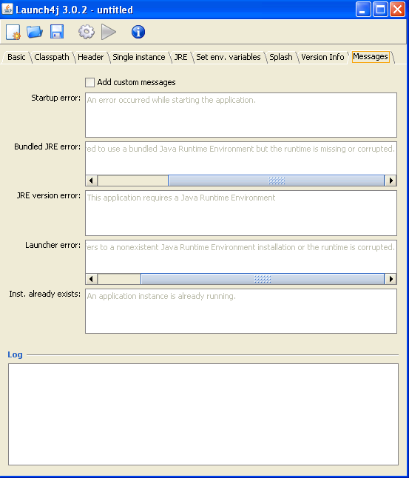Click right arrow of Bundled JRE error scrollbar
Image resolution: width=409 pixels, height=478 pixels.
pos(391,181)
